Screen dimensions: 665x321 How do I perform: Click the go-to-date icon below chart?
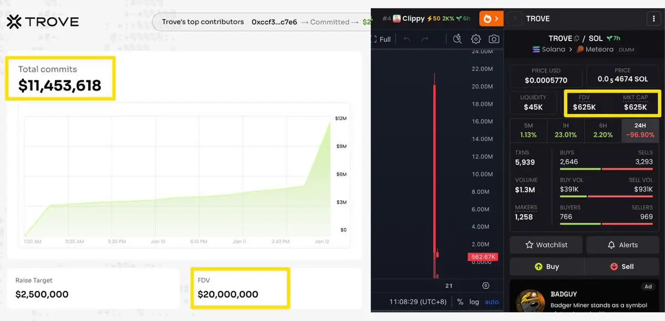click(486, 286)
